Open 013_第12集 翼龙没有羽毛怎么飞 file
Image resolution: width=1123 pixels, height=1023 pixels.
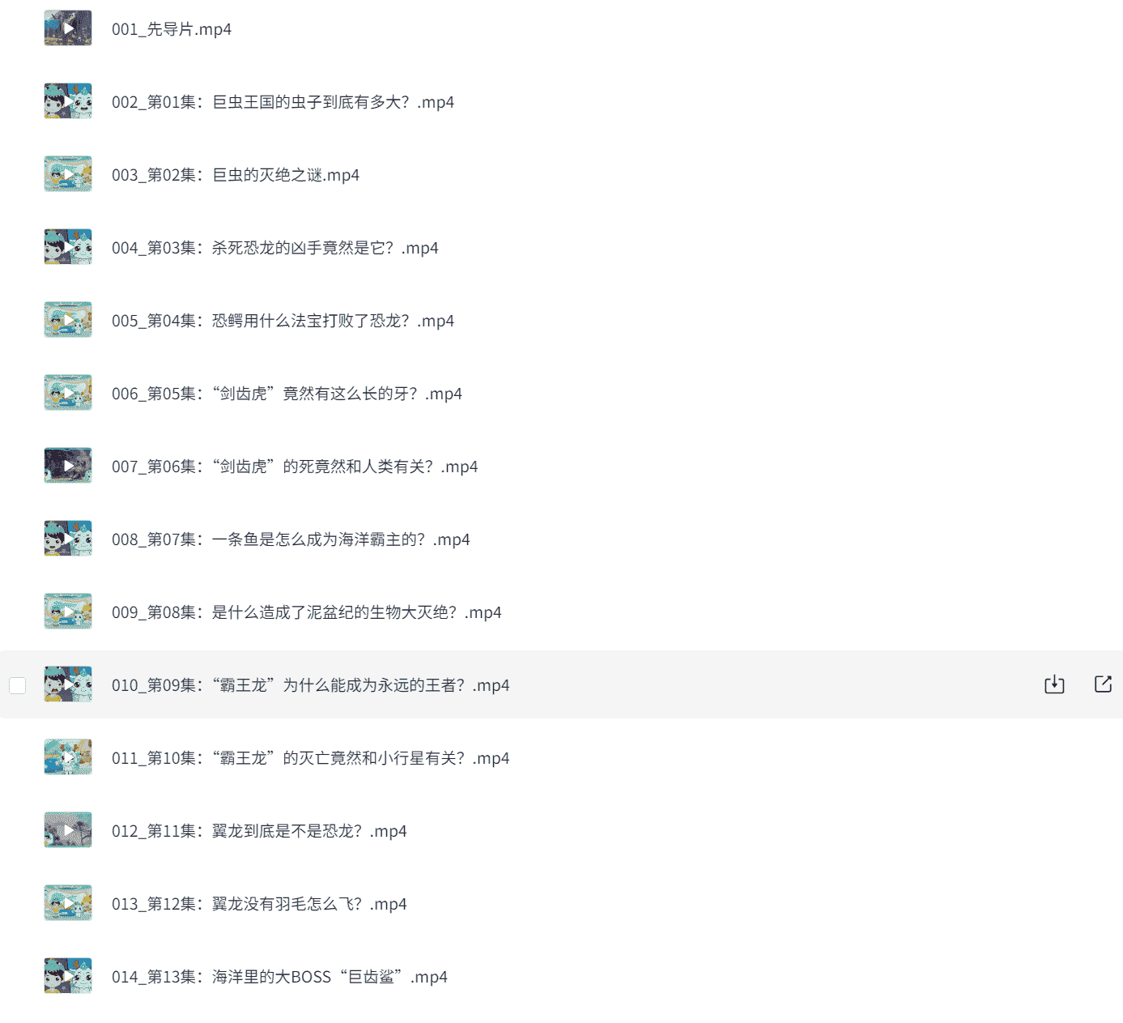tap(259, 904)
